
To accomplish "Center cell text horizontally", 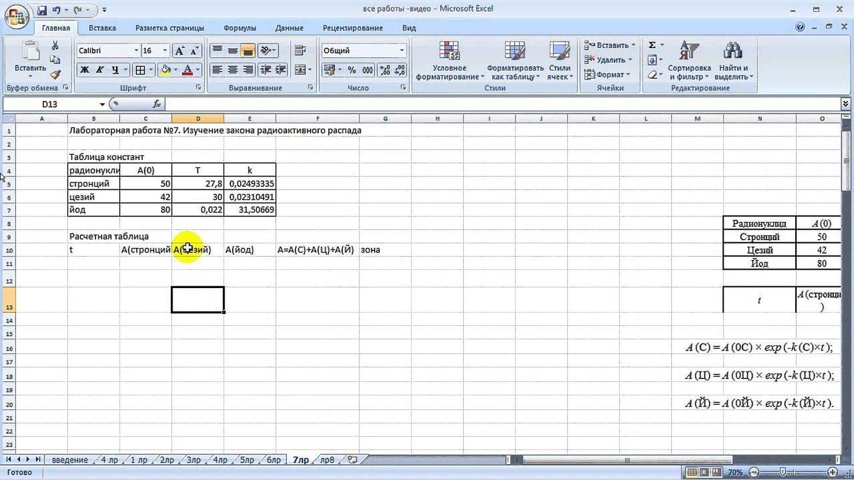I will 232,69.
